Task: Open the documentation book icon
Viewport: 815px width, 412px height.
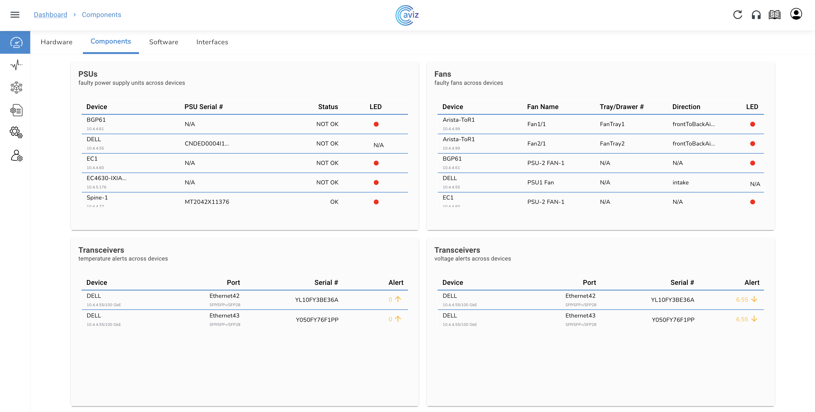Action: pos(775,15)
